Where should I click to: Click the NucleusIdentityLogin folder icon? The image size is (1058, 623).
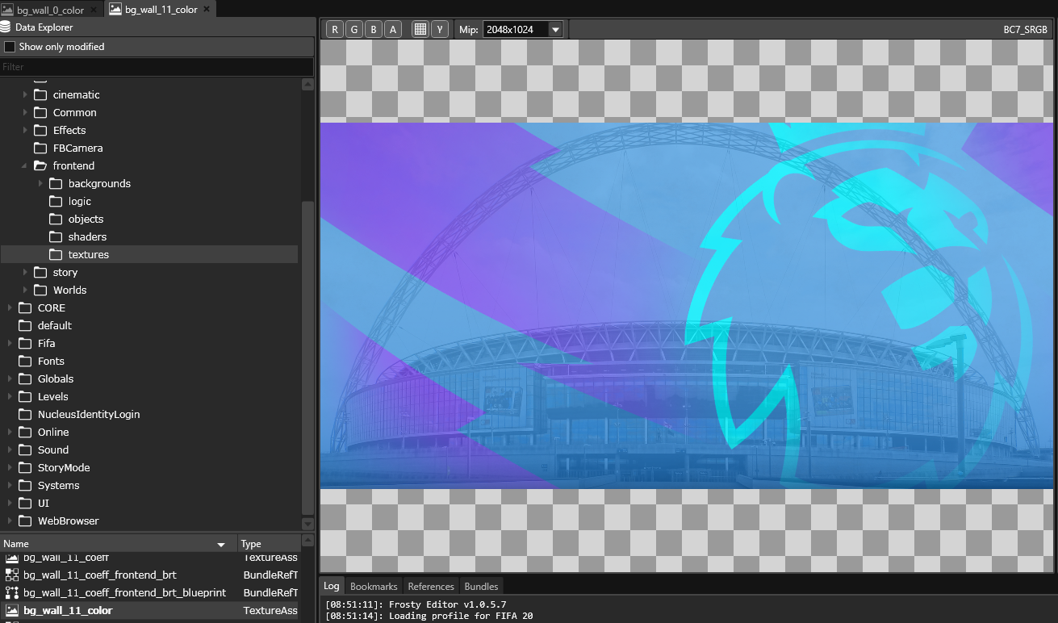25,414
